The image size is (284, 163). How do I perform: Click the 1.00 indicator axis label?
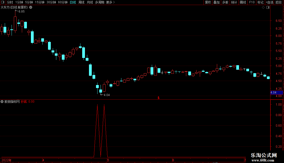(x=278, y=105)
